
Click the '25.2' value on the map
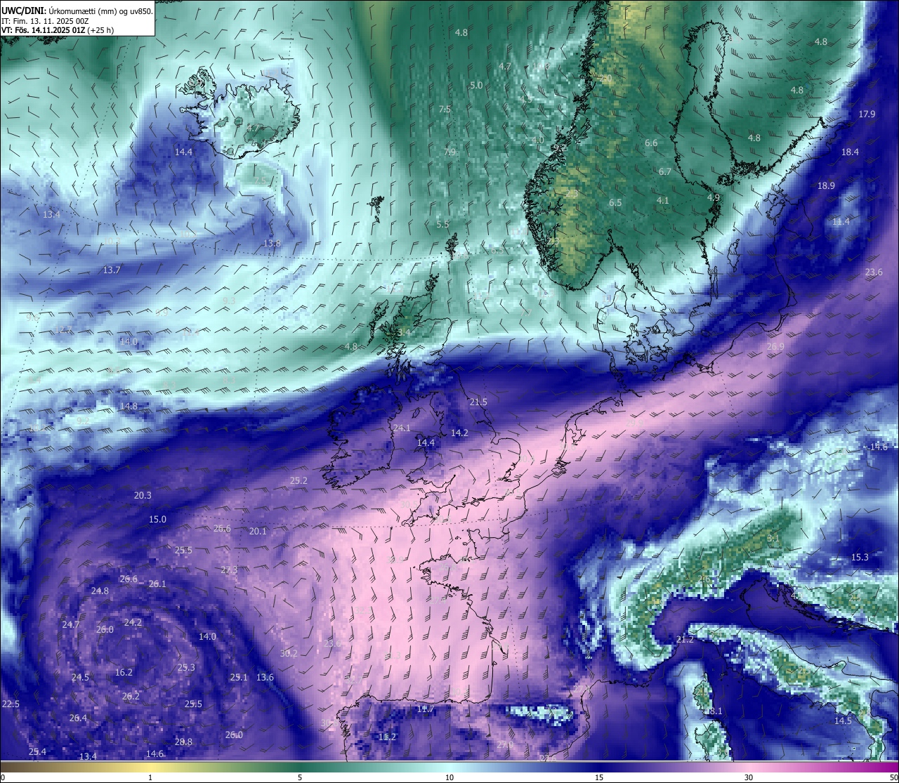click(x=298, y=481)
